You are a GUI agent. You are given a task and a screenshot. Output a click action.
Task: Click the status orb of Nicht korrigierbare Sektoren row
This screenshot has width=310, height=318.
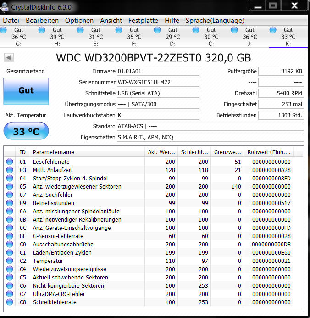10,285
